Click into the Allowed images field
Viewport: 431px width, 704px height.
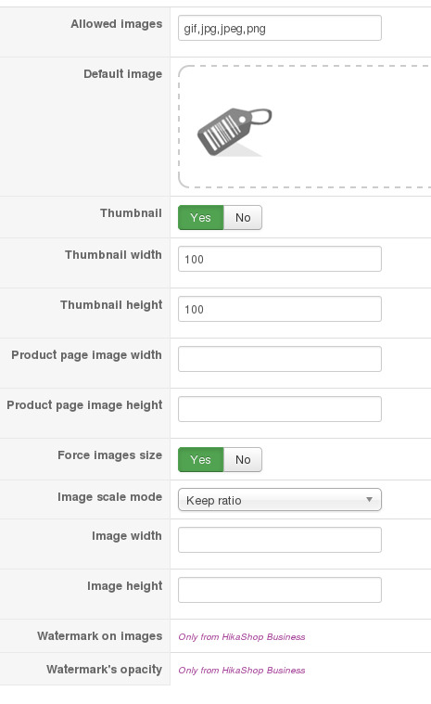[280, 28]
